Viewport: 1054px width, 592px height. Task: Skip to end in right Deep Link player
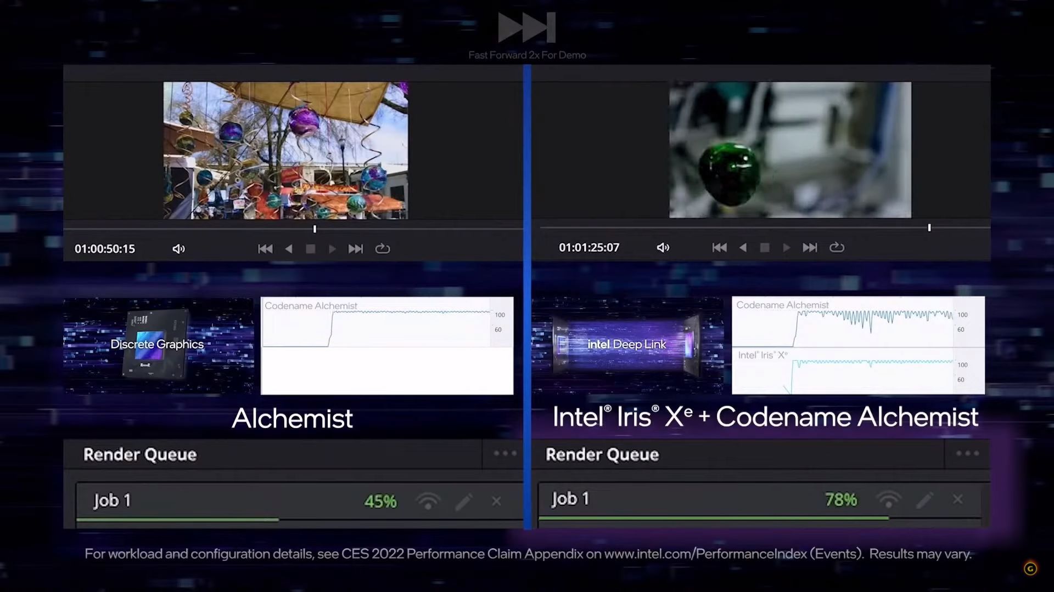[x=810, y=248]
